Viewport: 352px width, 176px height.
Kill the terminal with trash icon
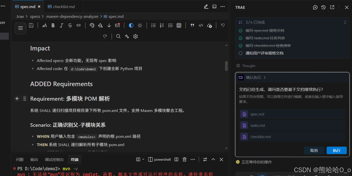pyautogui.click(x=185, y=159)
